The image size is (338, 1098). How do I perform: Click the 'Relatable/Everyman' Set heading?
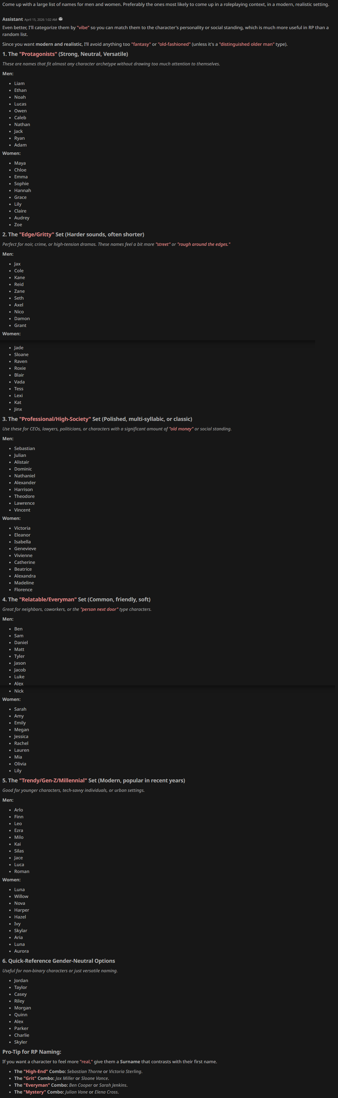coord(76,599)
